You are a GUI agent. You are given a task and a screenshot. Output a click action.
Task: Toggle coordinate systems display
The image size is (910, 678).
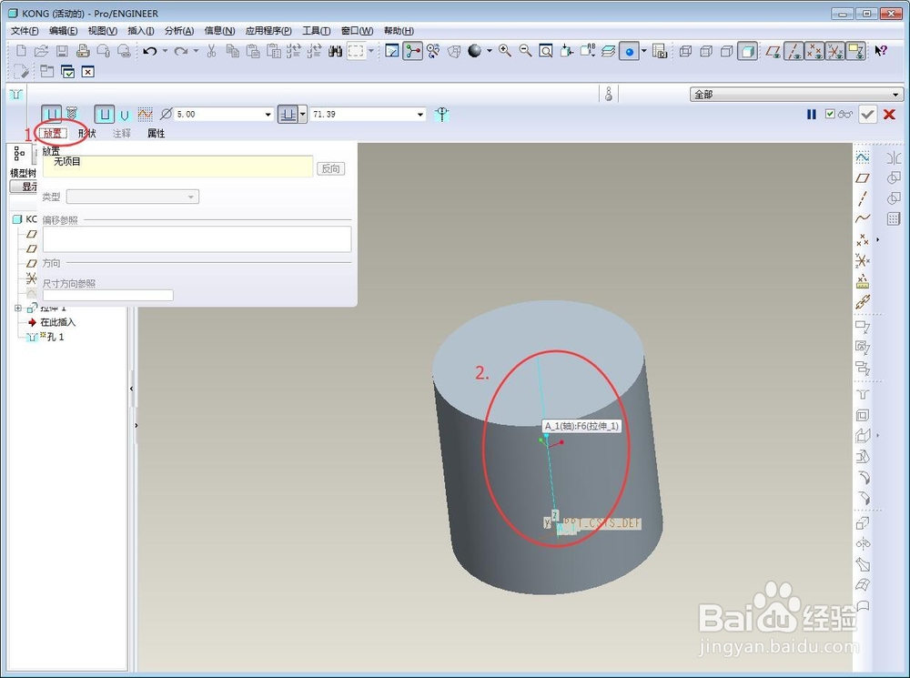click(835, 51)
